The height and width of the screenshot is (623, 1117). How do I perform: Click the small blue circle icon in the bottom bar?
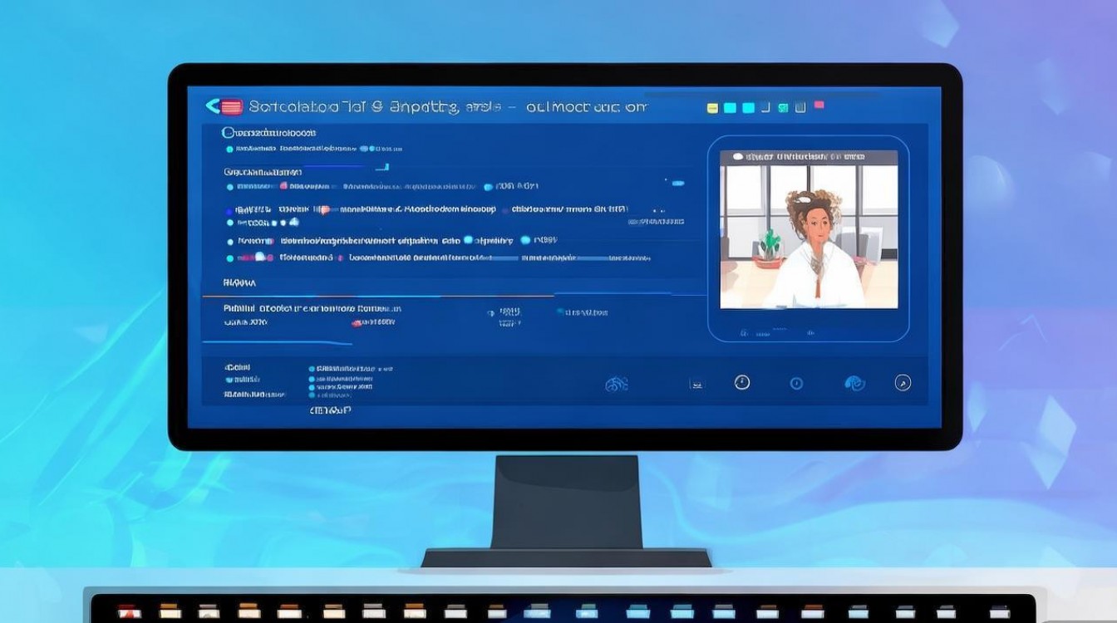796,384
